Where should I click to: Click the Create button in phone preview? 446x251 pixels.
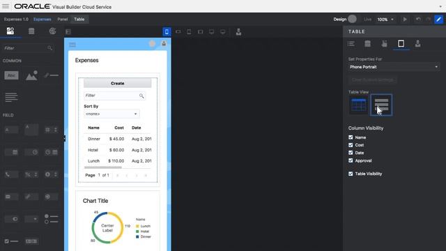[118, 83]
